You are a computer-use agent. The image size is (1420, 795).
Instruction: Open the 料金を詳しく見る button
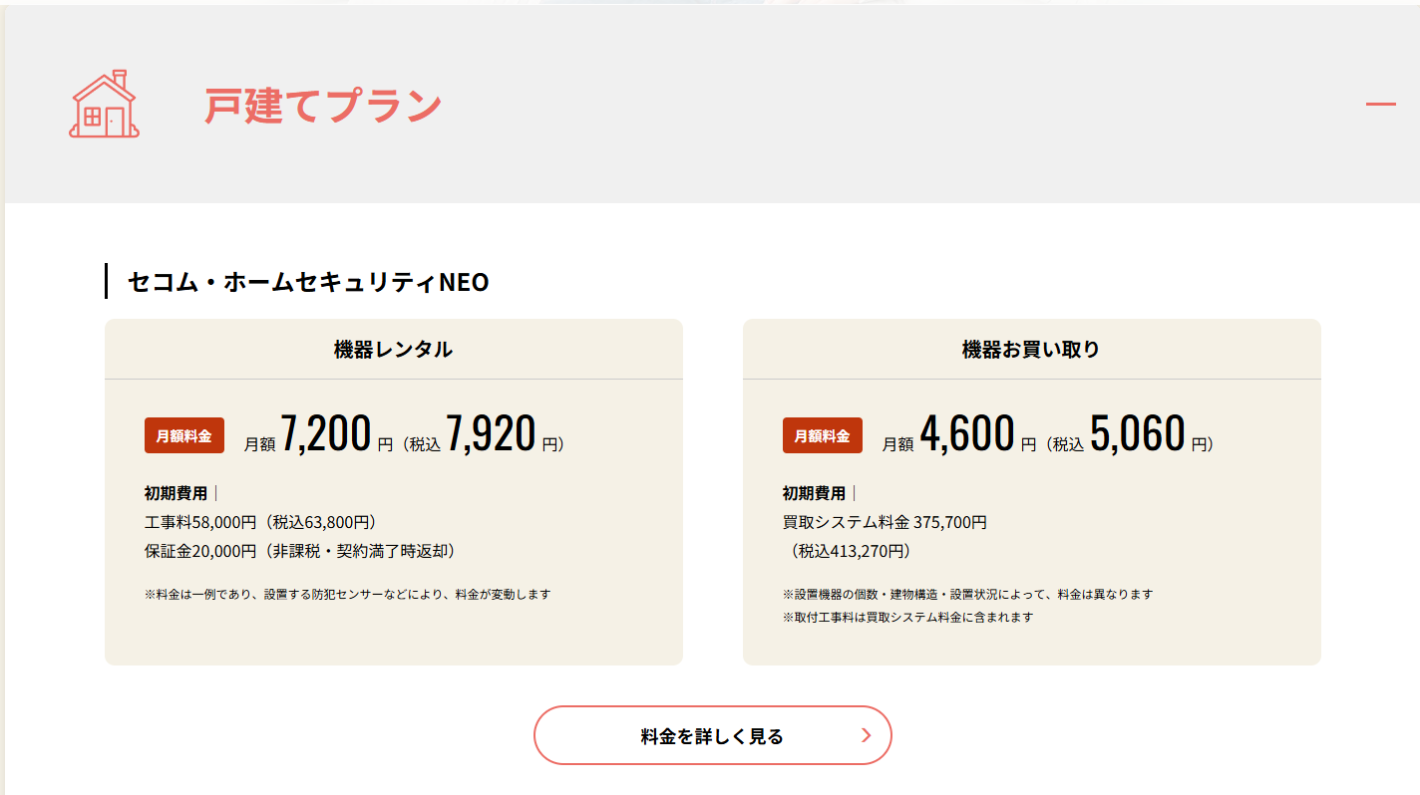point(712,736)
